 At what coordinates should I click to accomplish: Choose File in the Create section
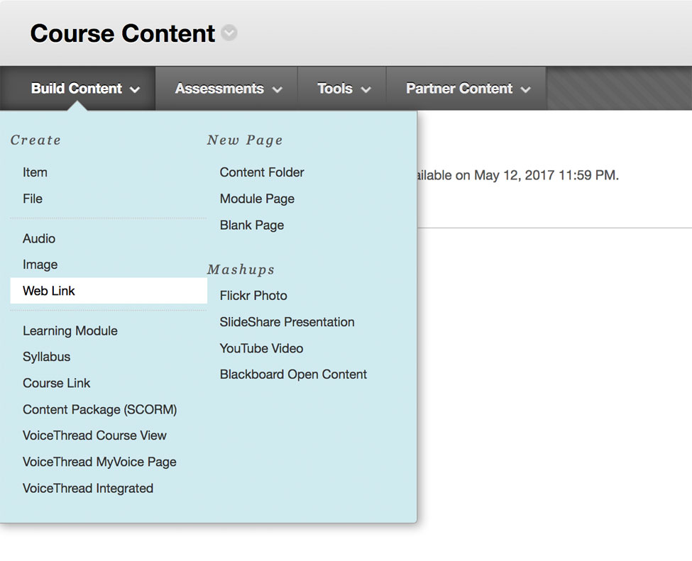(x=33, y=199)
